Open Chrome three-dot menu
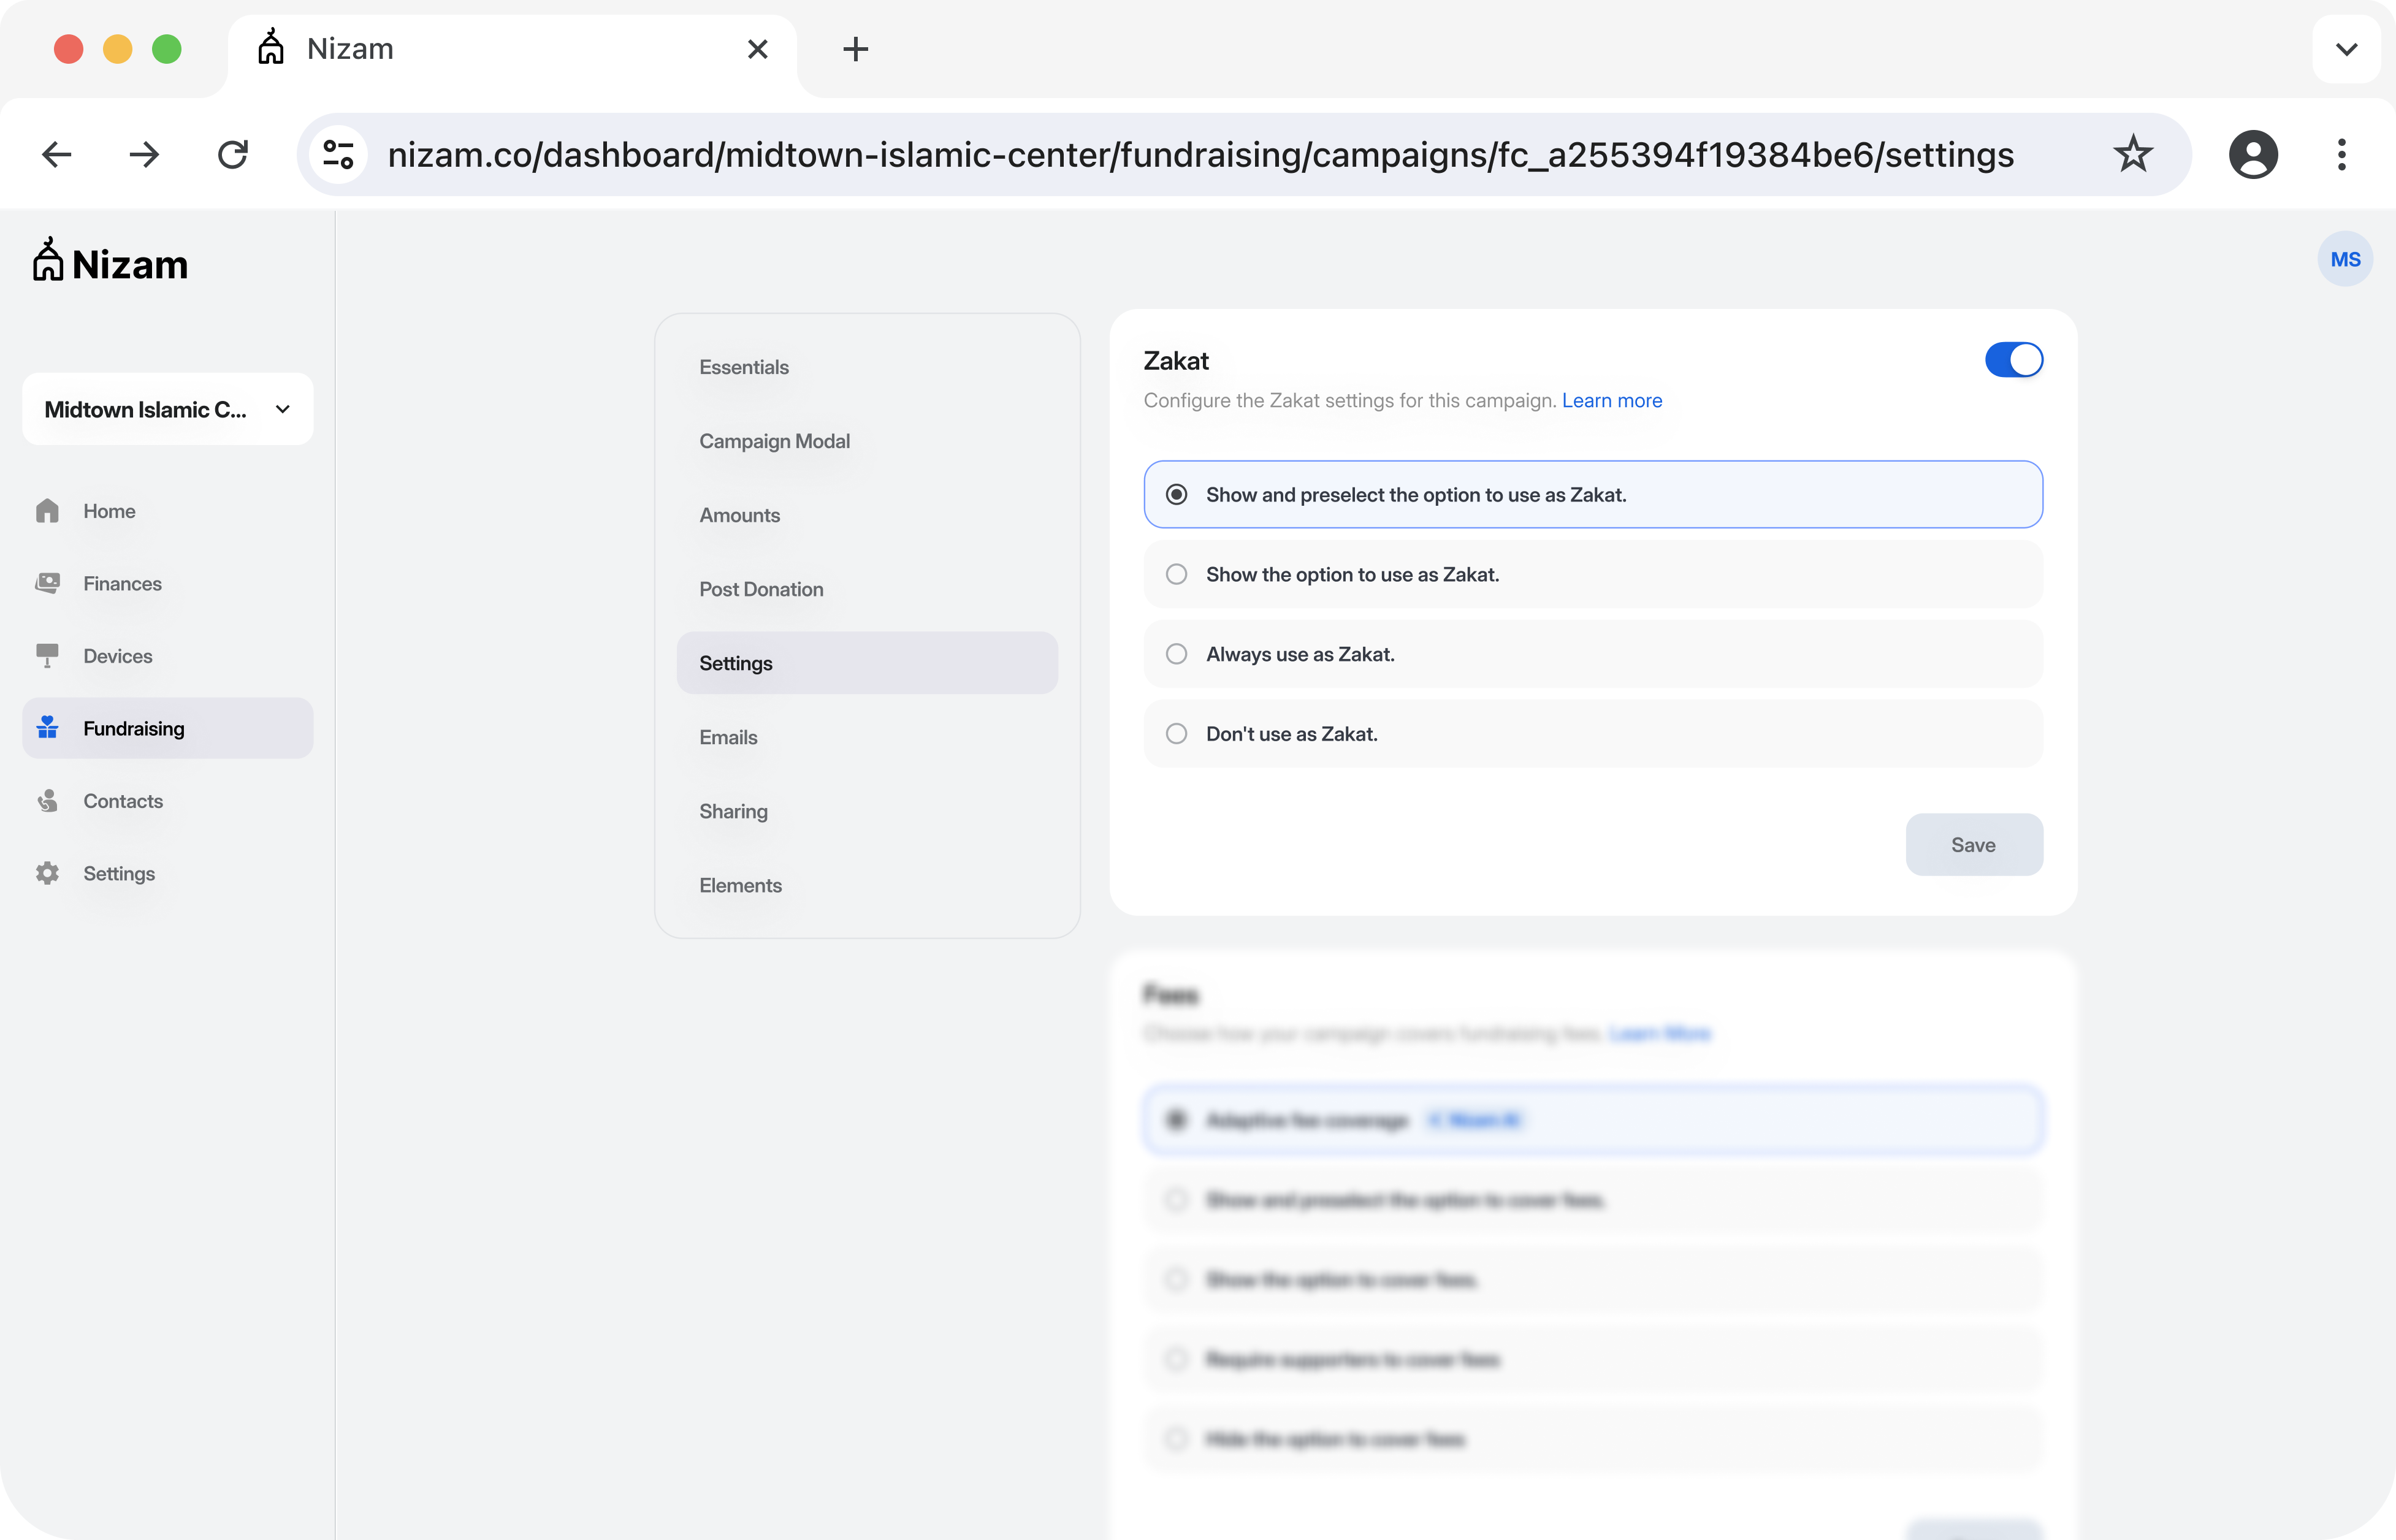 [2341, 154]
